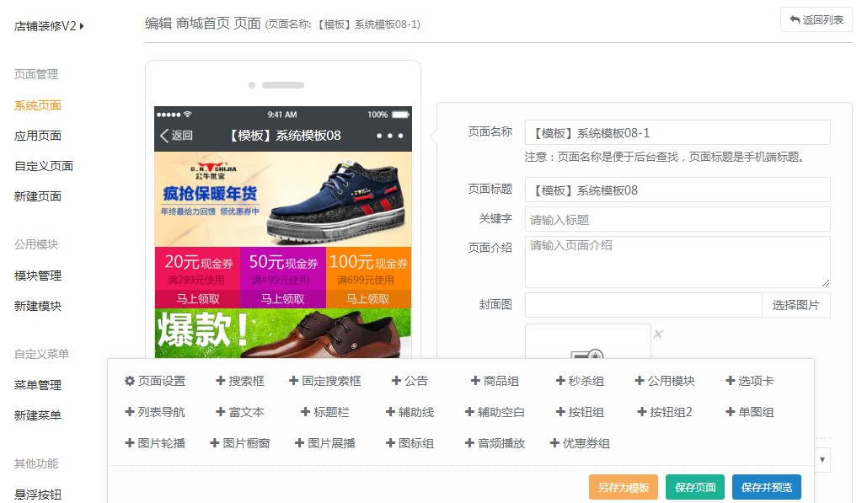Click the plus icon beside 辅助空白
Viewport: 862px width, 503px height.
tap(470, 412)
